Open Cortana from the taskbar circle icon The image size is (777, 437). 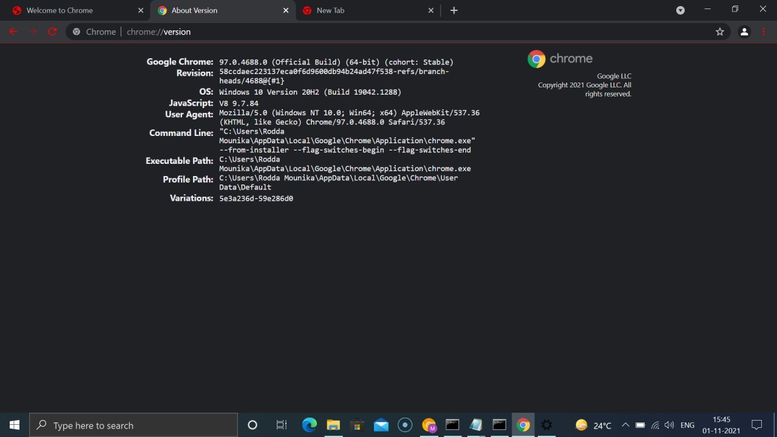point(253,425)
